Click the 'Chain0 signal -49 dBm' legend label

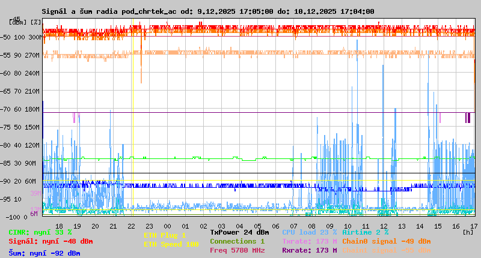click(x=387, y=241)
